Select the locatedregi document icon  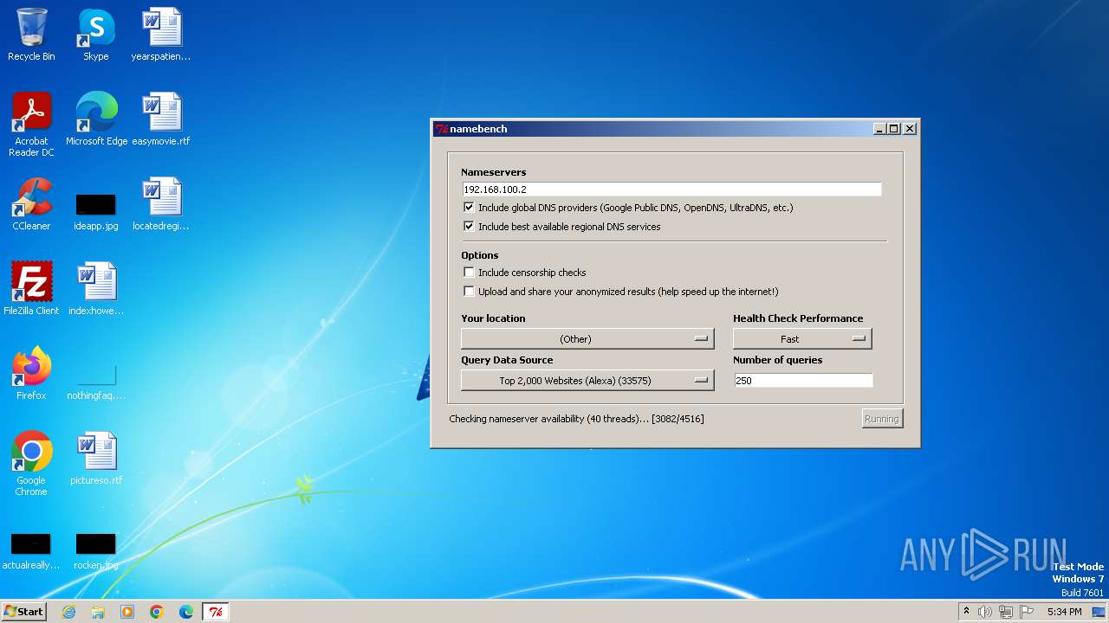click(161, 204)
